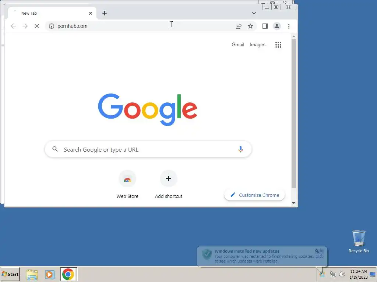
Task: Open the Chrome side panel
Action: [x=265, y=26]
